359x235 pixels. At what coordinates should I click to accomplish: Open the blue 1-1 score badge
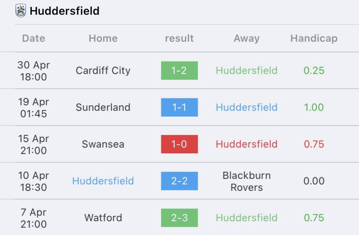(179, 107)
